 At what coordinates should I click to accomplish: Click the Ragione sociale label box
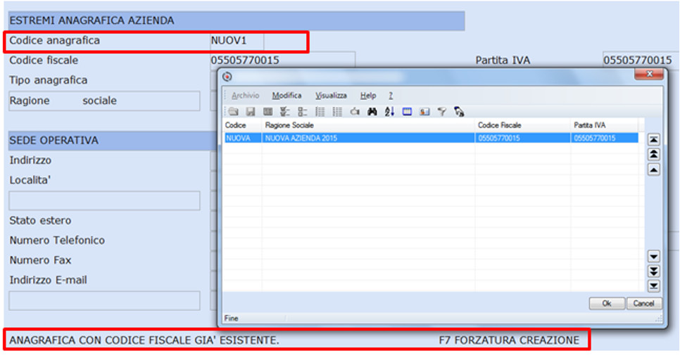point(104,101)
